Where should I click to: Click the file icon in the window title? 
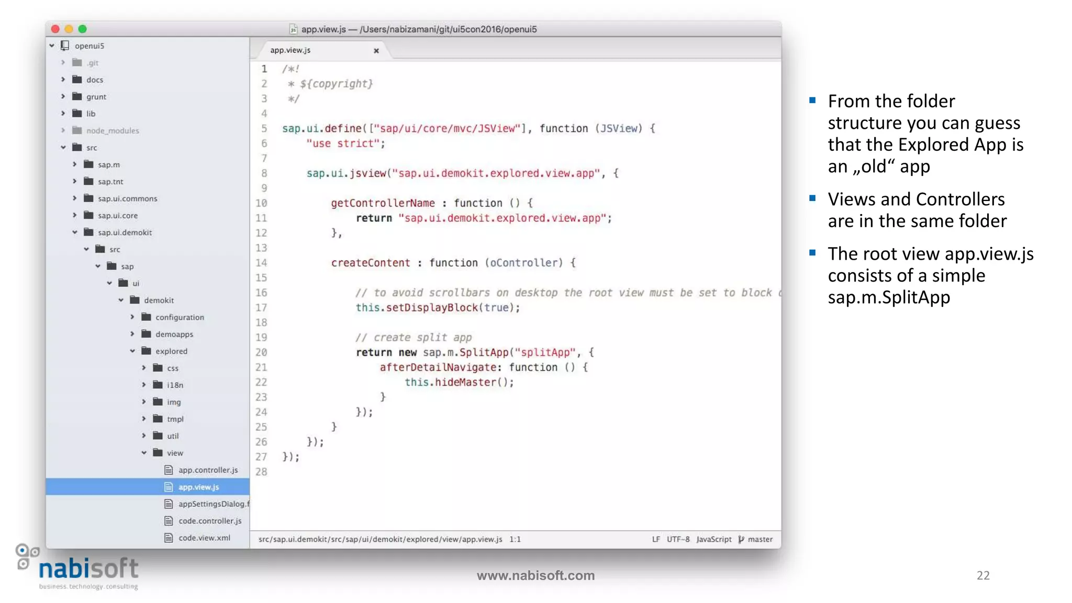tap(294, 29)
